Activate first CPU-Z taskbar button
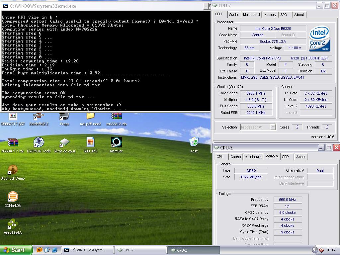The width and height of the screenshot is (340, 255). click(140, 250)
